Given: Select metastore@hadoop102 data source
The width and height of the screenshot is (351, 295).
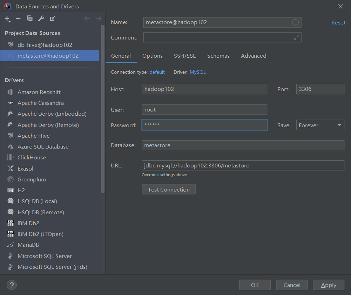Looking at the screenshot, I should pos(49,56).
